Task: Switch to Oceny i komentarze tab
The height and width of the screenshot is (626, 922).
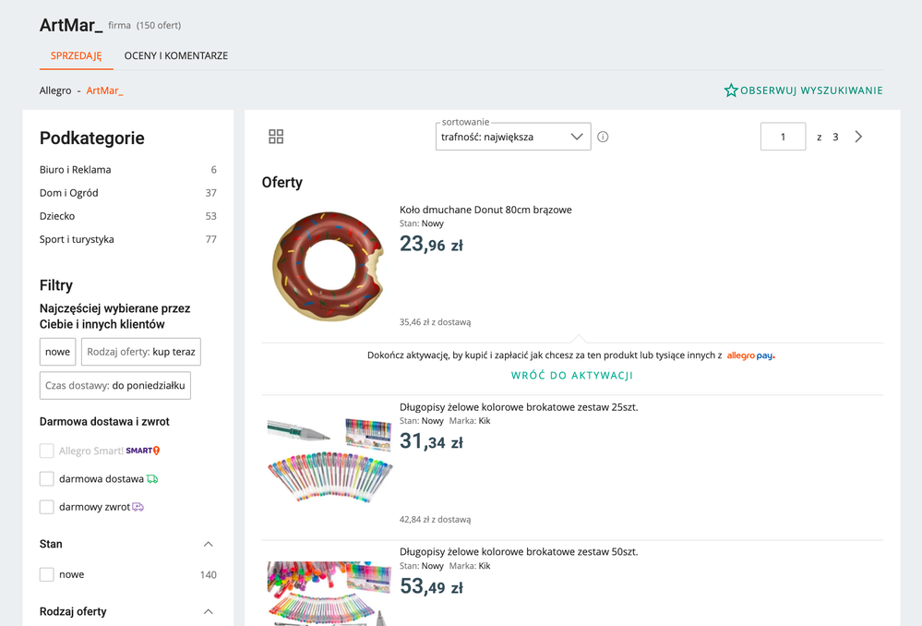Action: click(x=176, y=55)
